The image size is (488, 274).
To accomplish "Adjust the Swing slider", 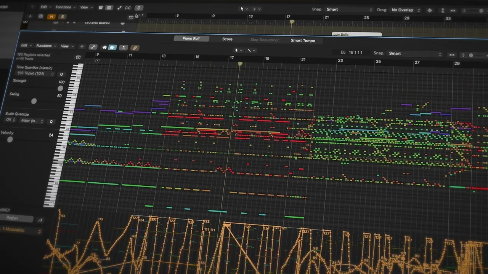I will (34, 101).
